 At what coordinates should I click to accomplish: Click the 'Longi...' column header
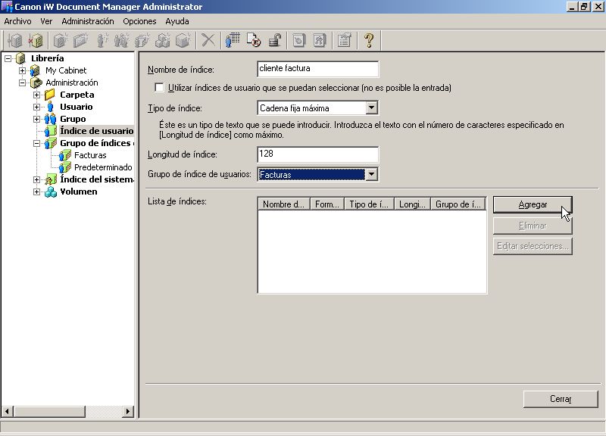tap(412, 204)
